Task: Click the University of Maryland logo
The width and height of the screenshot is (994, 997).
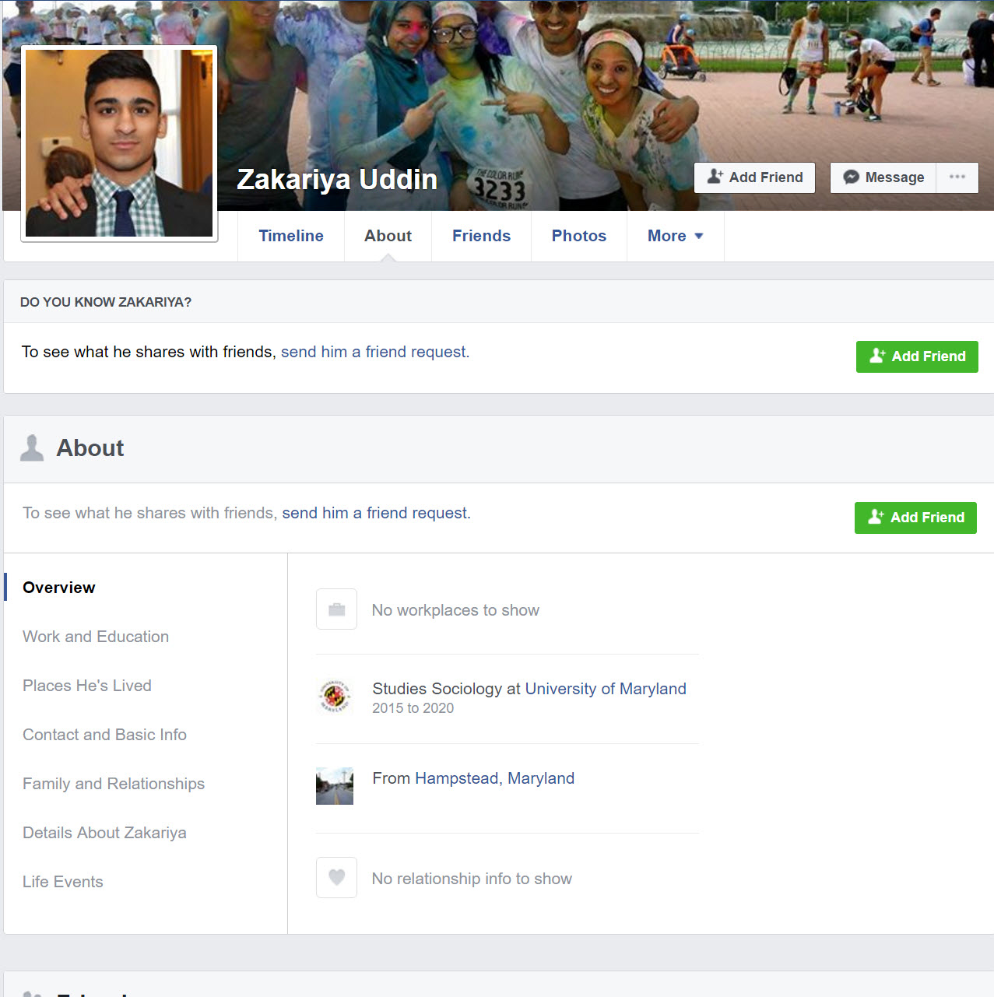Action: coord(334,697)
